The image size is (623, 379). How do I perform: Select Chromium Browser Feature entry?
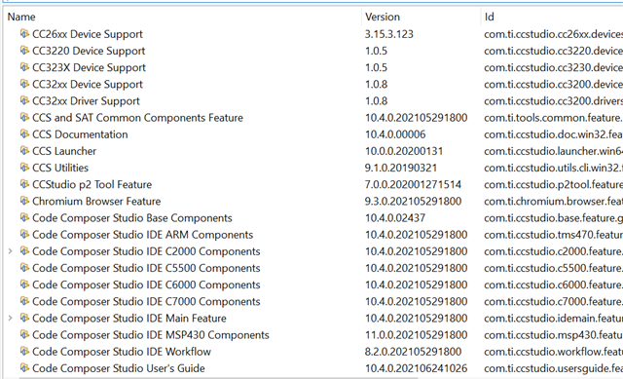tap(96, 202)
